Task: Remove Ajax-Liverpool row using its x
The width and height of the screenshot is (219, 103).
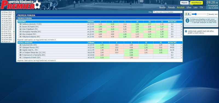Action: point(181,34)
